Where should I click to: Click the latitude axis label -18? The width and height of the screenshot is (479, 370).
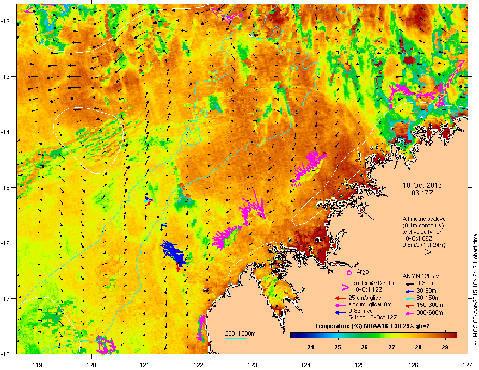(x=7, y=354)
